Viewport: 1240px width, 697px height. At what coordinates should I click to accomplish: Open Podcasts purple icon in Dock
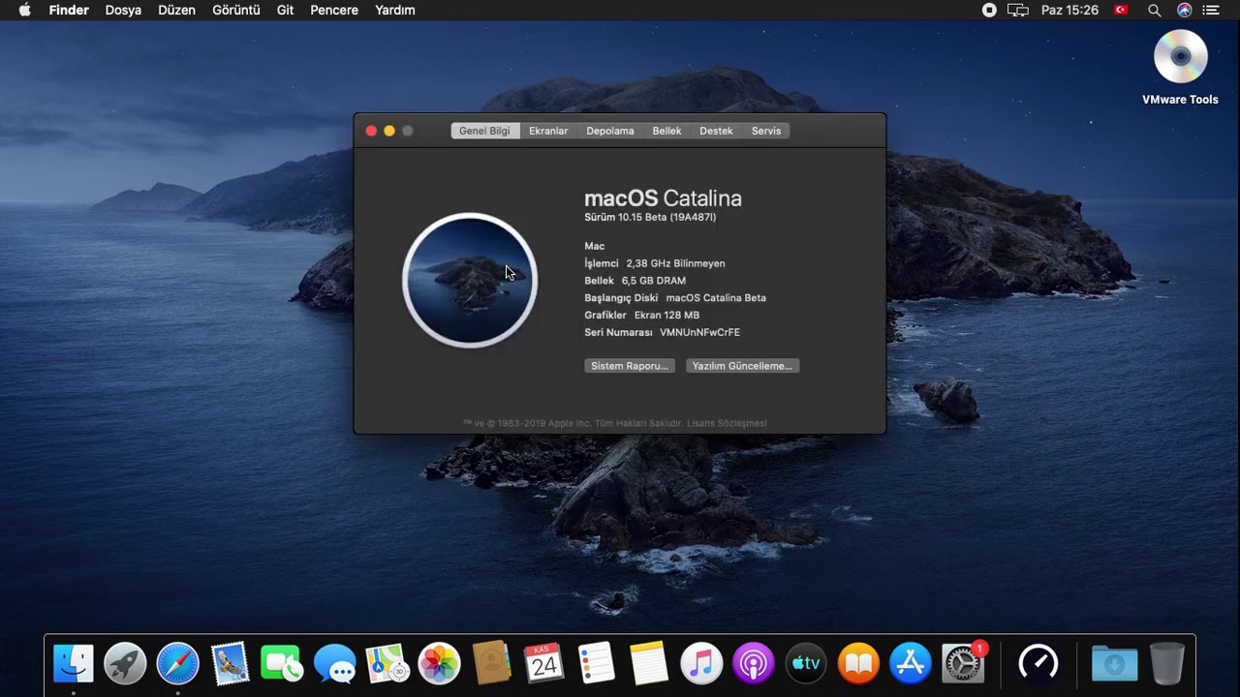(754, 664)
